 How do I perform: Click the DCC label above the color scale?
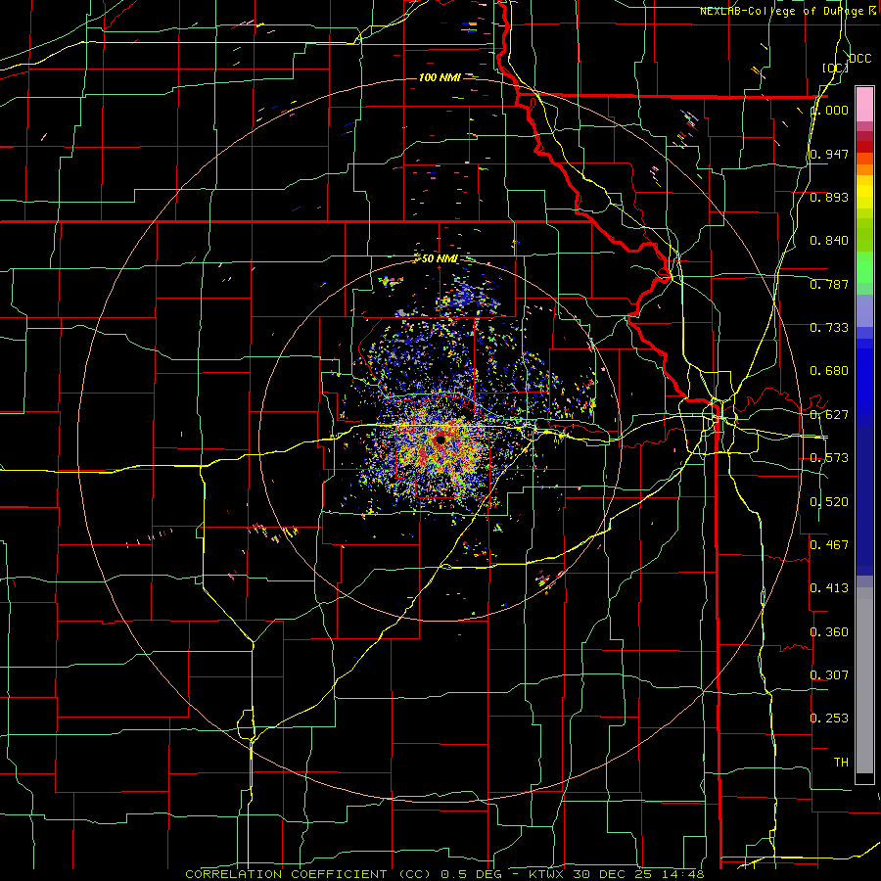[860, 59]
